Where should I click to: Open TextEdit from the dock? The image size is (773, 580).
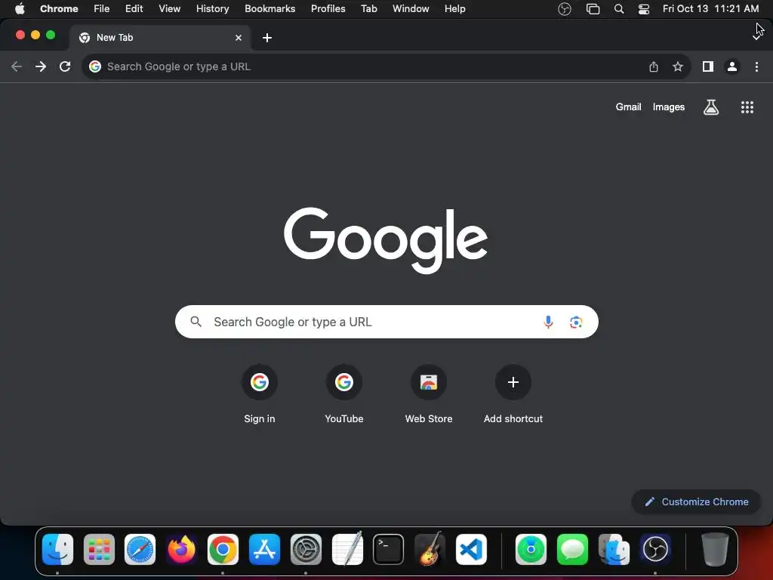(347, 549)
